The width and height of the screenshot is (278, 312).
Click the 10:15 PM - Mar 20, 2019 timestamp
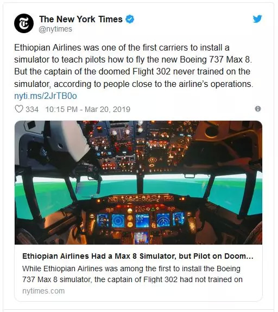tap(87, 109)
